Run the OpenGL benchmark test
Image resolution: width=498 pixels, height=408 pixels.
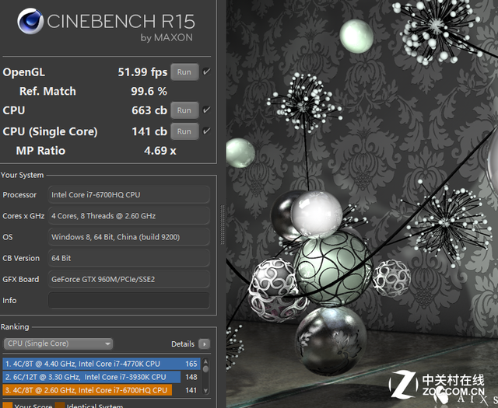pos(184,72)
